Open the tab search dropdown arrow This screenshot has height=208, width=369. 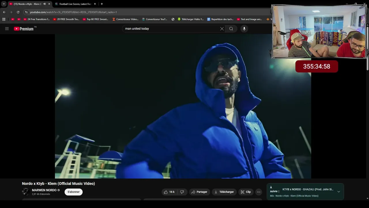click(x=4, y=4)
